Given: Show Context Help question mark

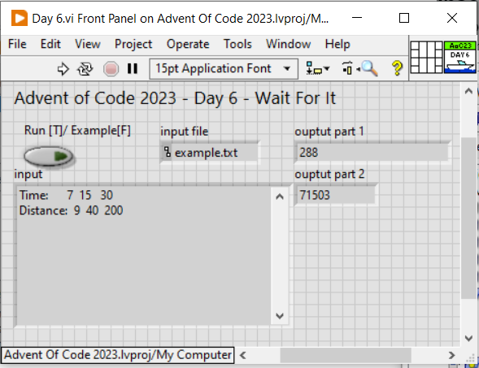Looking at the screenshot, I should click(397, 68).
